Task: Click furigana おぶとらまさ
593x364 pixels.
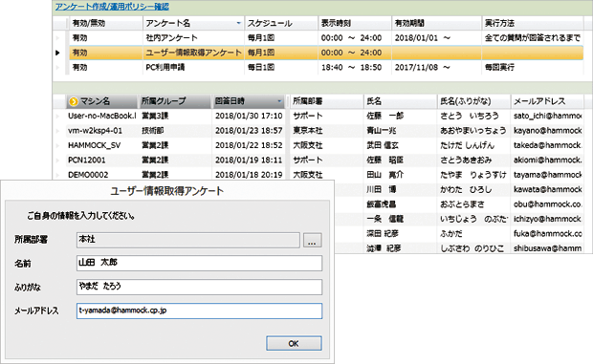Action: coord(462,204)
